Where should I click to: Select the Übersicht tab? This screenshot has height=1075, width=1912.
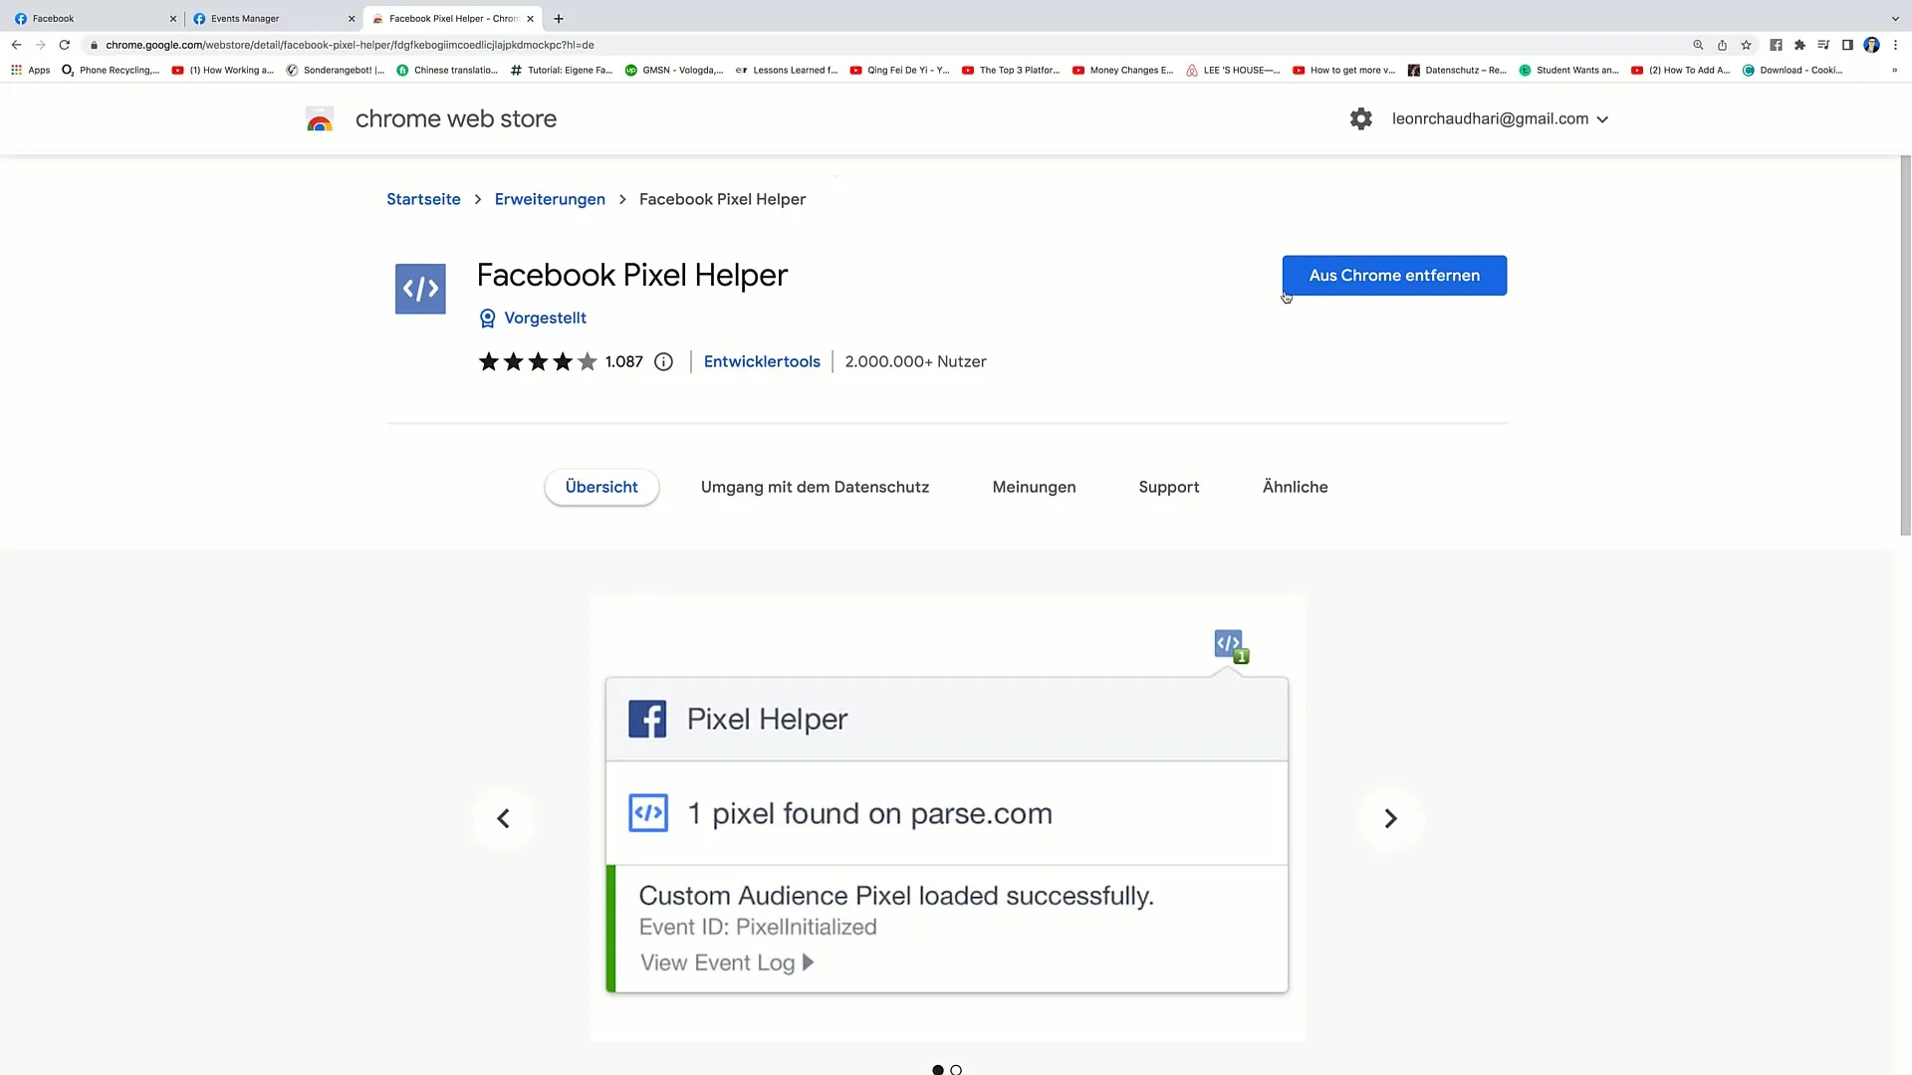point(601,487)
